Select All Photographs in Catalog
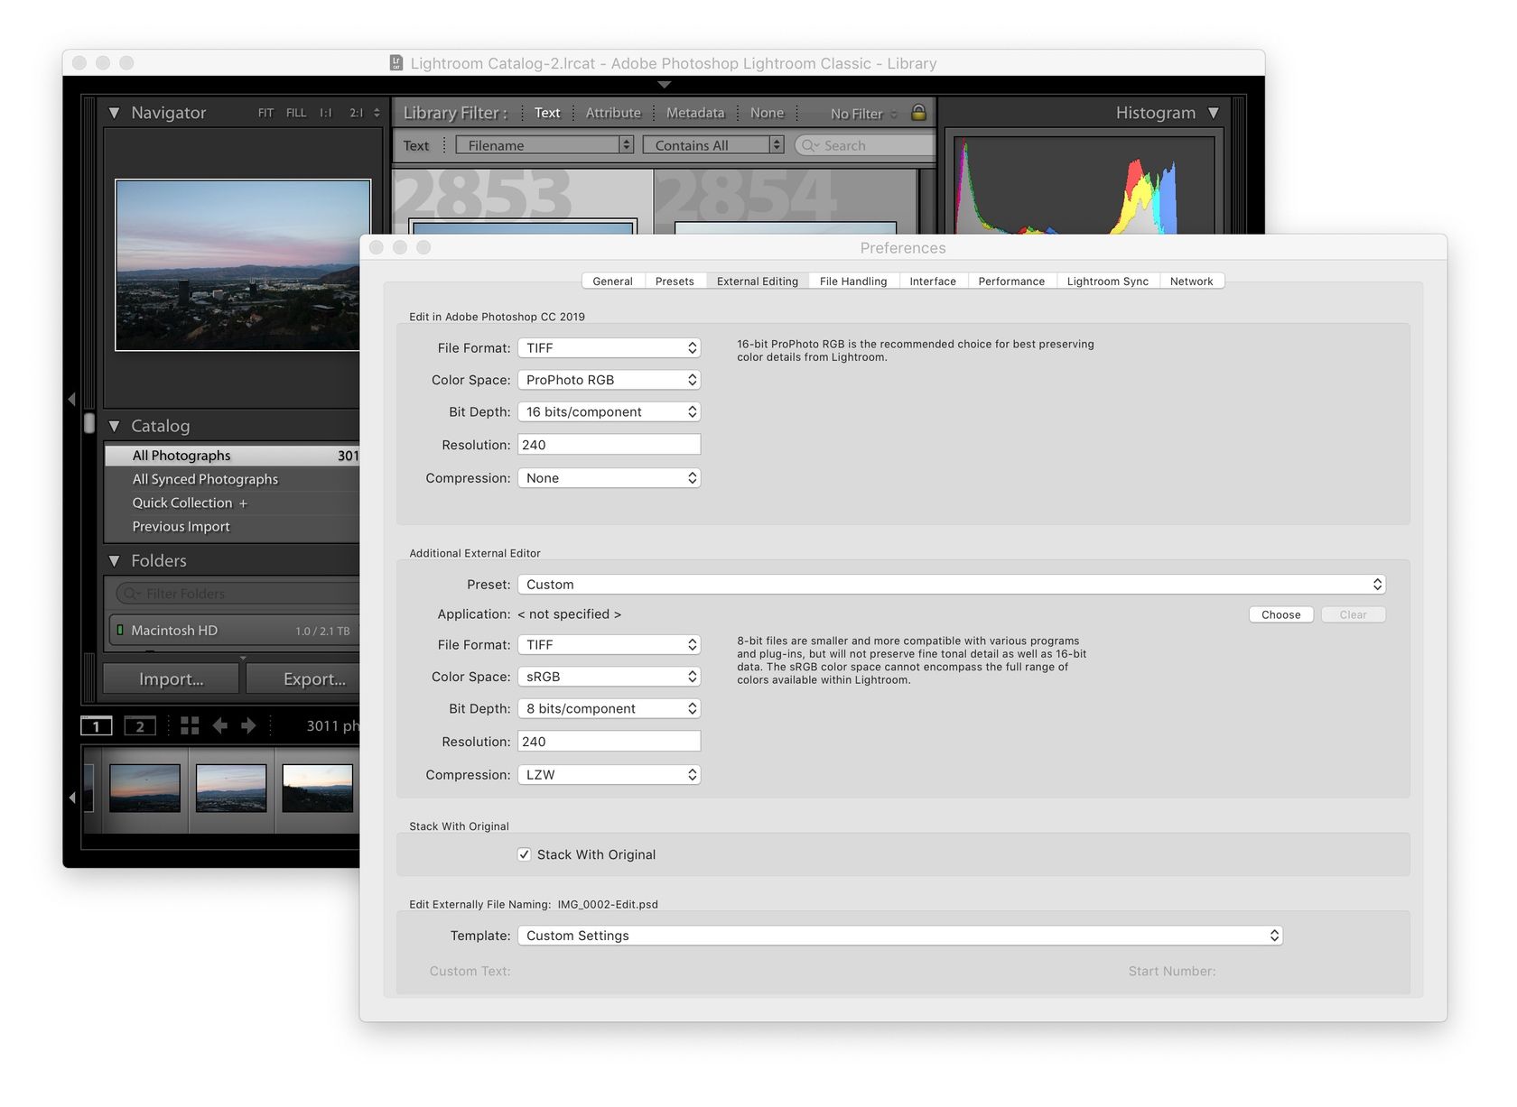 click(232, 456)
